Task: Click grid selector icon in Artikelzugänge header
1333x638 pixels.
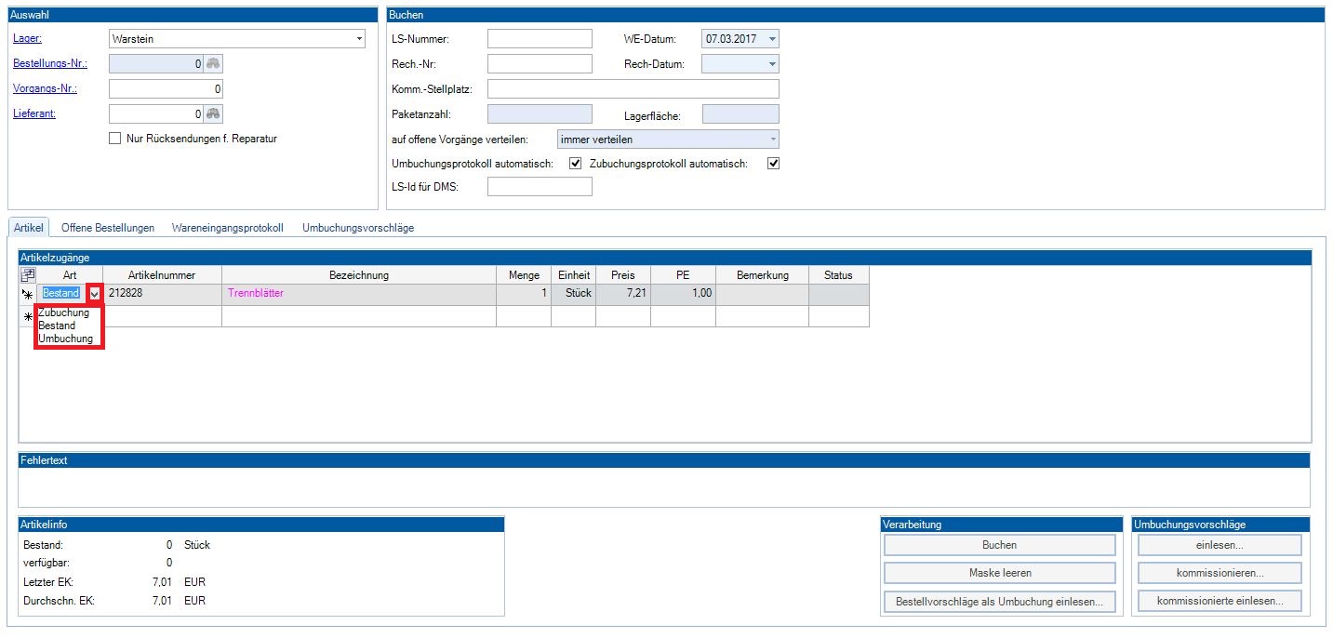Action: pos(28,275)
